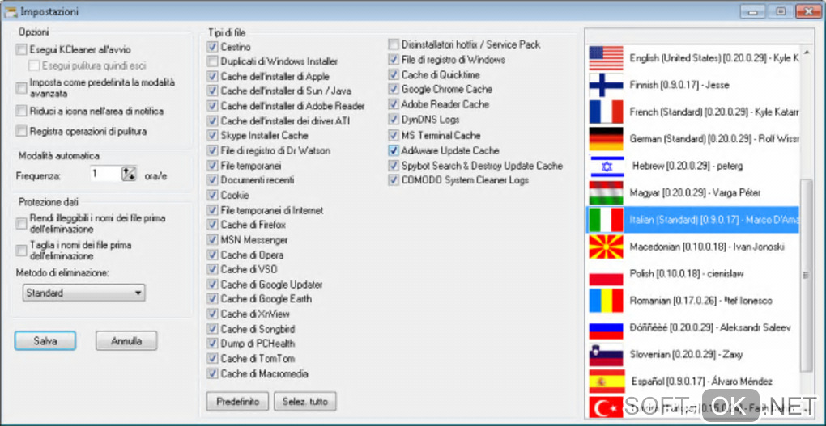826x426 pixels.
Task: Toggle Imposta come predefinita la modalità avanzata
Action: (x=21, y=88)
